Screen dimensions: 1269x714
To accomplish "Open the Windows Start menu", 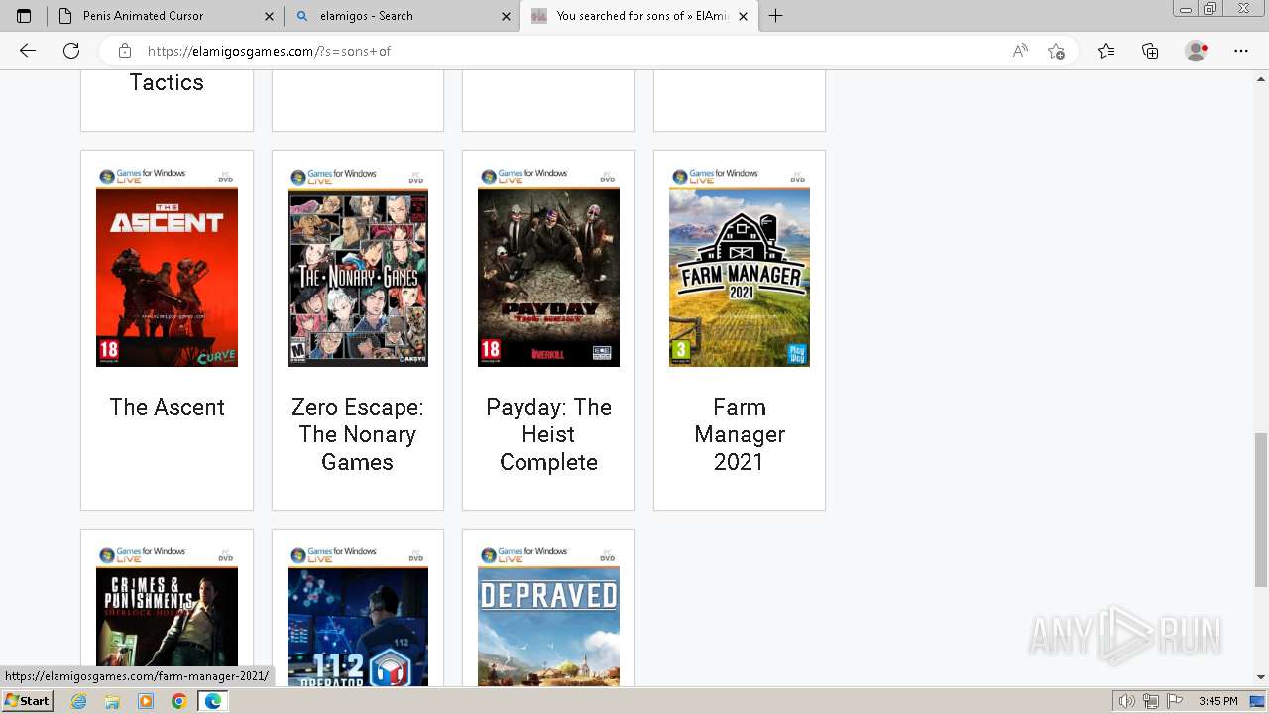I will [x=28, y=700].
